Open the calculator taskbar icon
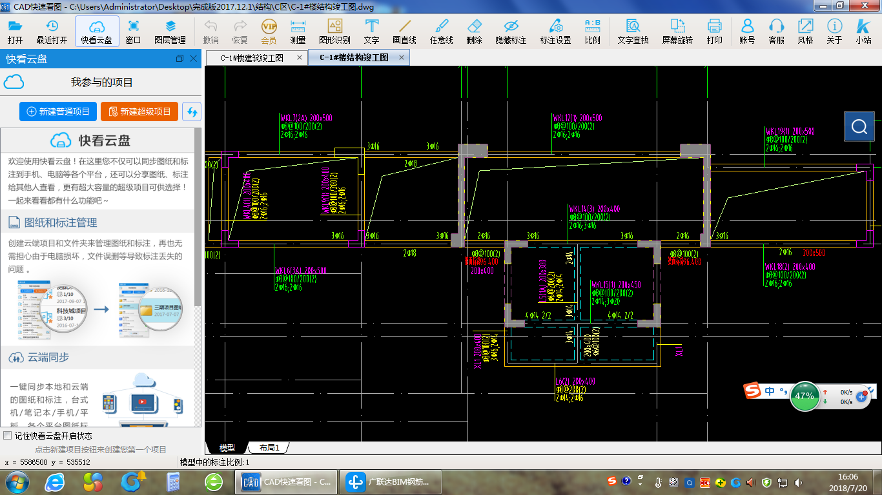Screen dimensions: 882x495 coord(173,481)
